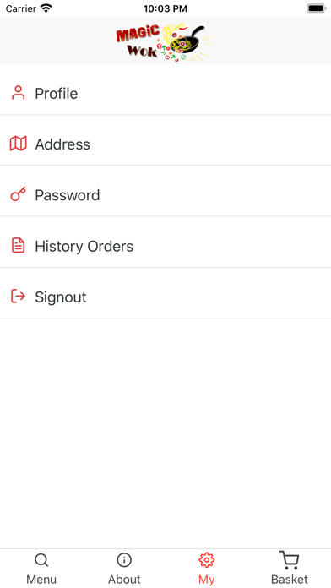Click the exit arrow icon beside Signout

[18, 297]
